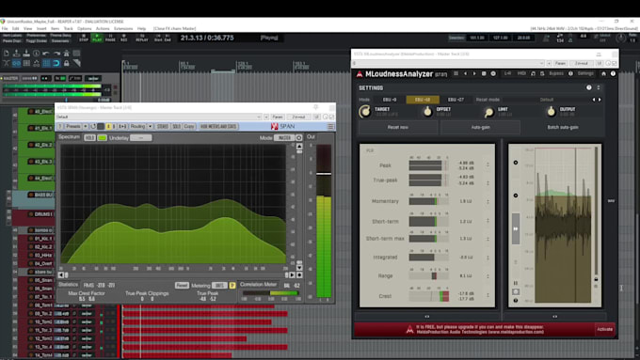640x360 pixels.
Task: Click the SPAN statistics Reset button
Action: 182,286
